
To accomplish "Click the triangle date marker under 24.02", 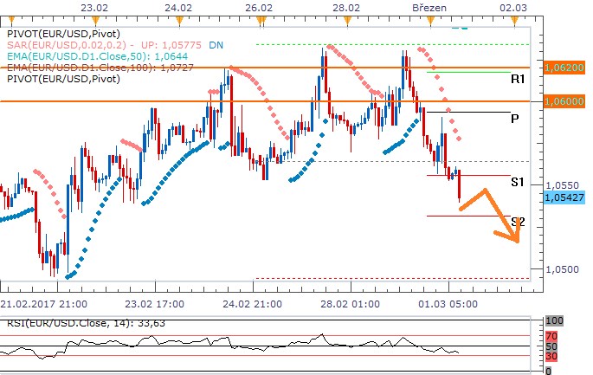I will (x=178, y=19).
